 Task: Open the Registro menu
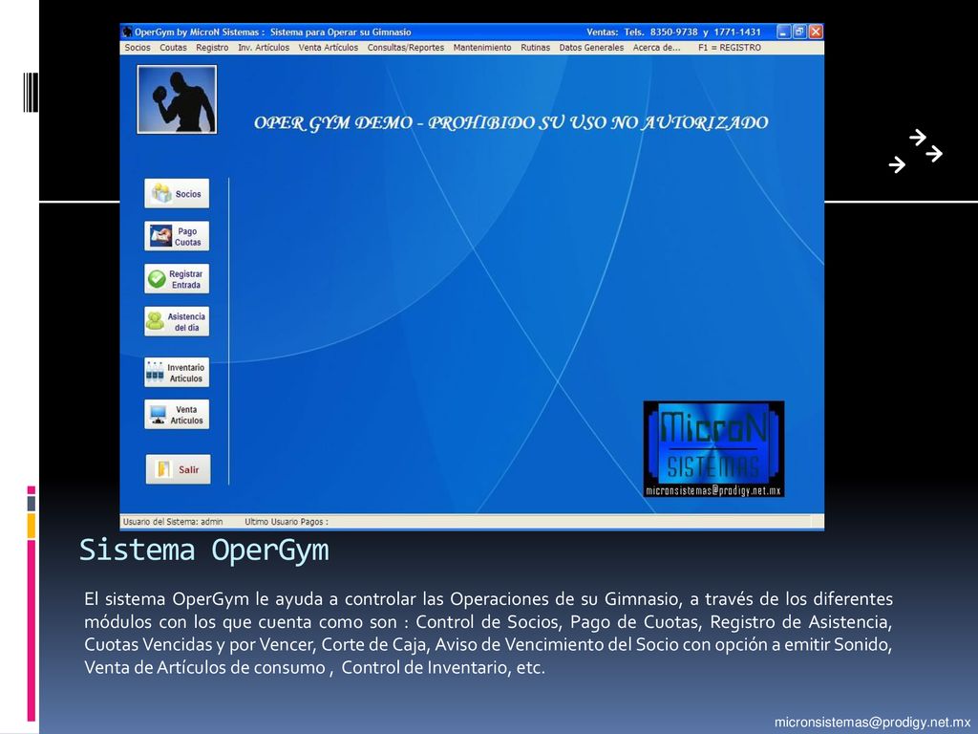tap(212, 48)
